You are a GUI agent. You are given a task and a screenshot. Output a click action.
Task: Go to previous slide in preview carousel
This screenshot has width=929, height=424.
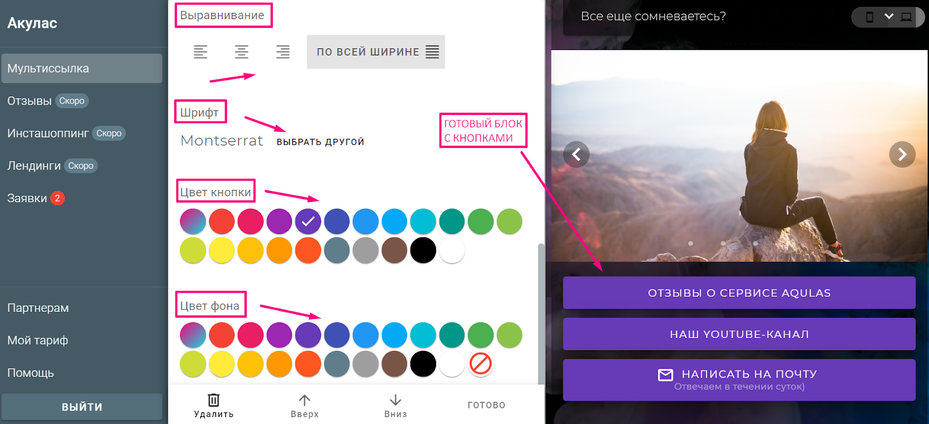577,154
